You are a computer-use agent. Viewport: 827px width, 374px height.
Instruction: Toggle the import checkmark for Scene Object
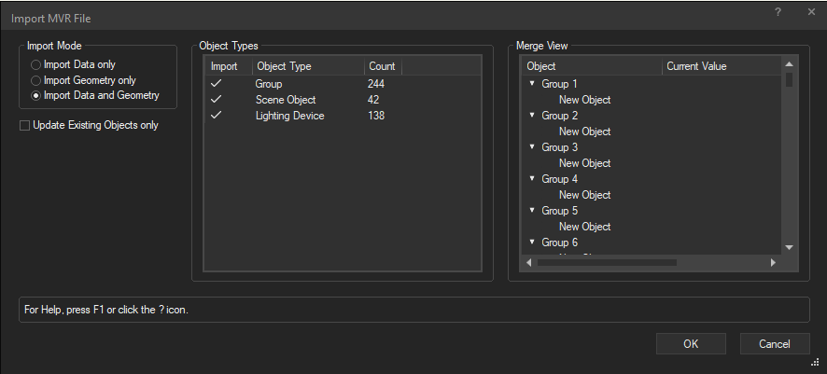pyautogui.click(x=217, y=100)
